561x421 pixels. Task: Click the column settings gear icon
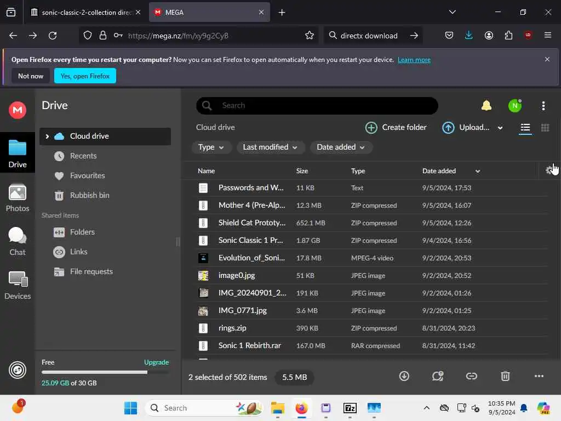(x=549, y=170)
